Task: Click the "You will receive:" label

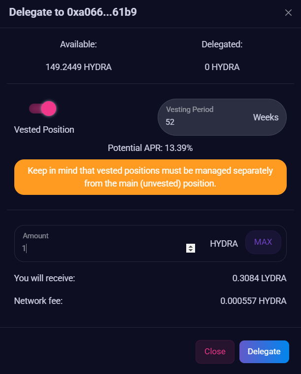Action: [44, 278]
